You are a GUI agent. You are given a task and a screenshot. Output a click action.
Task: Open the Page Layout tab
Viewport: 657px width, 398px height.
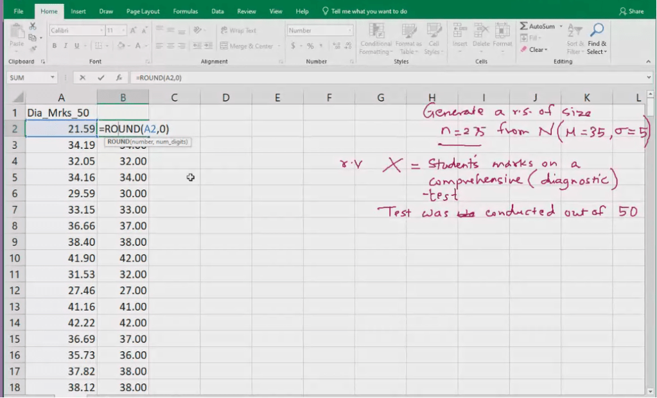pos(143,12)
